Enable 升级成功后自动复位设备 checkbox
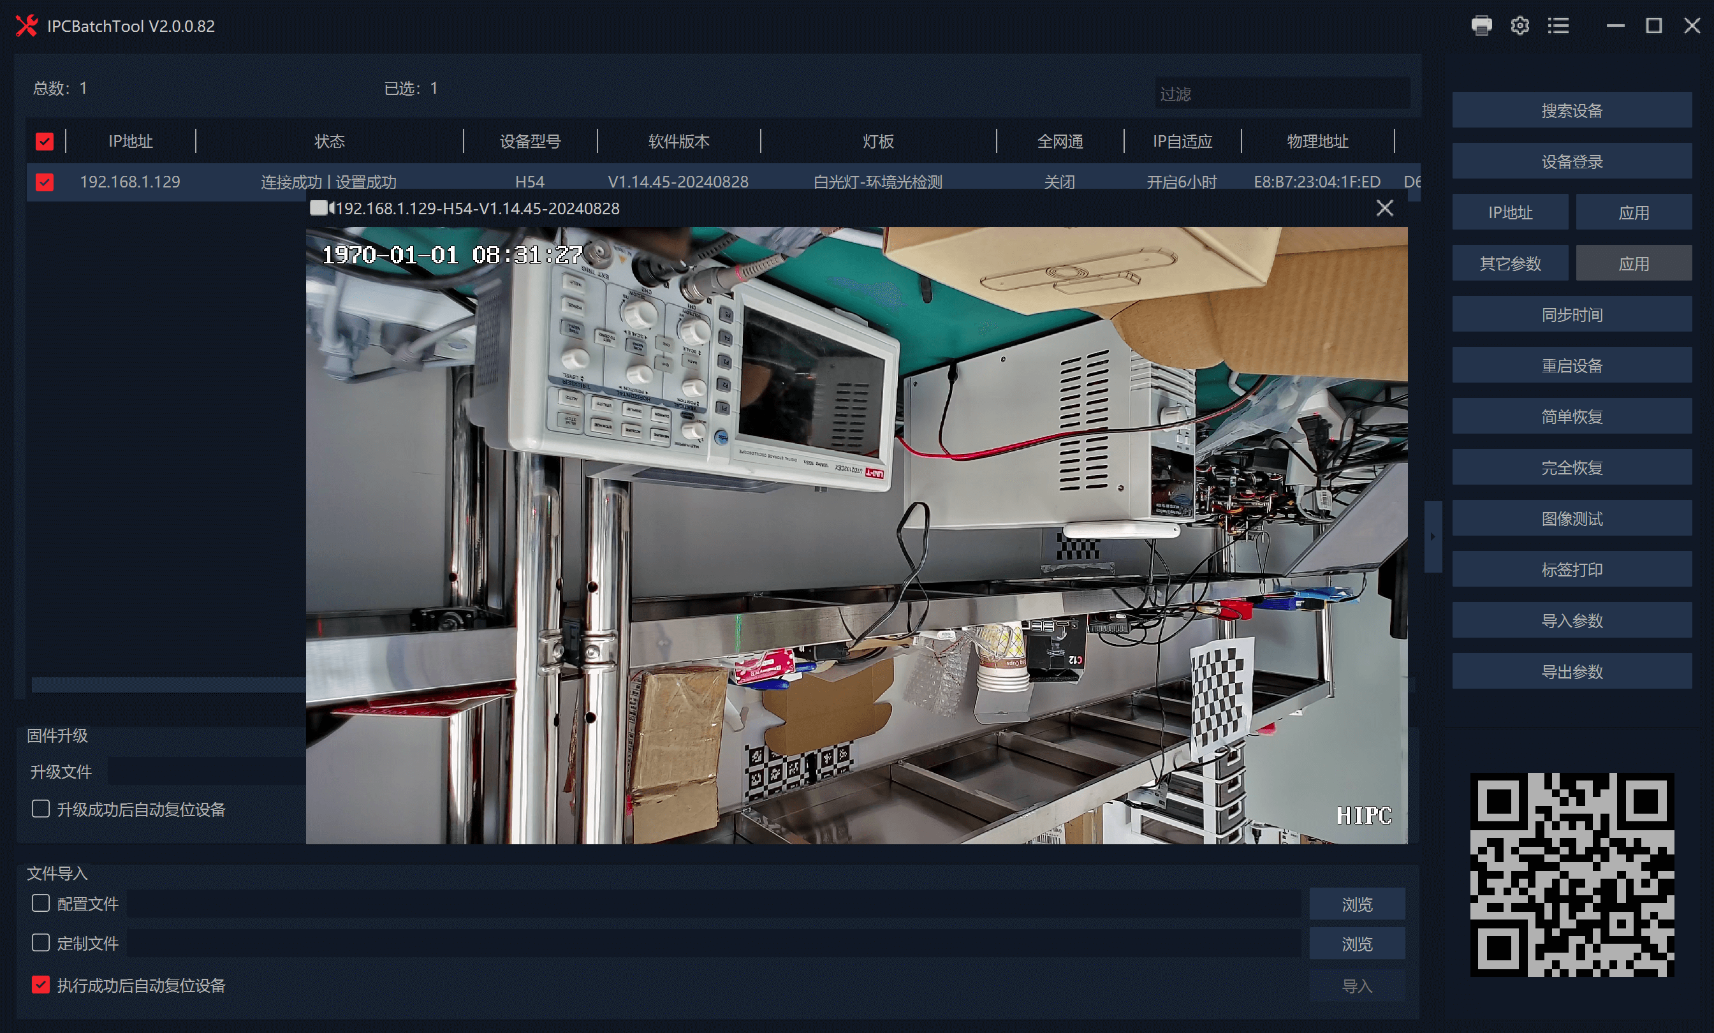 (x=41, y=809)
